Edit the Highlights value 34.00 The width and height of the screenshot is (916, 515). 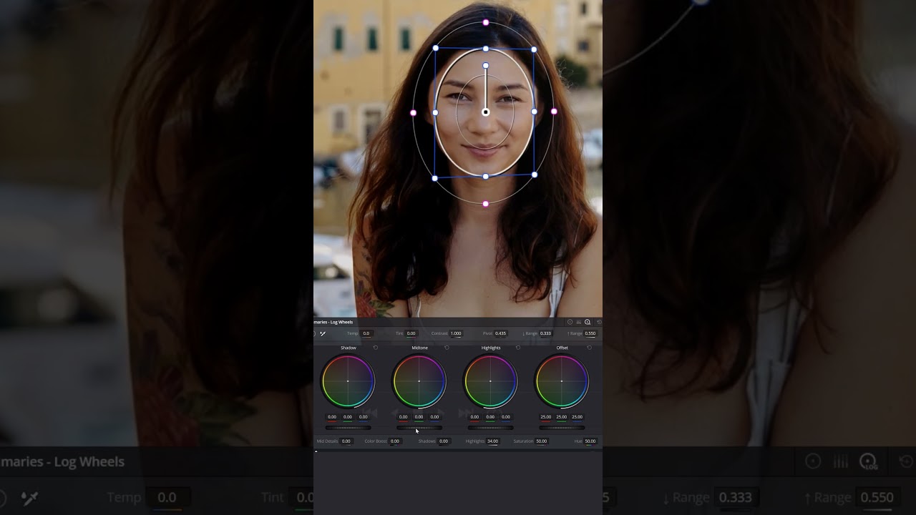(x=492, y=441)
